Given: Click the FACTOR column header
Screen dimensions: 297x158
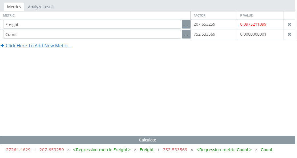Looking at the screenshot, I should pos(200,15).
